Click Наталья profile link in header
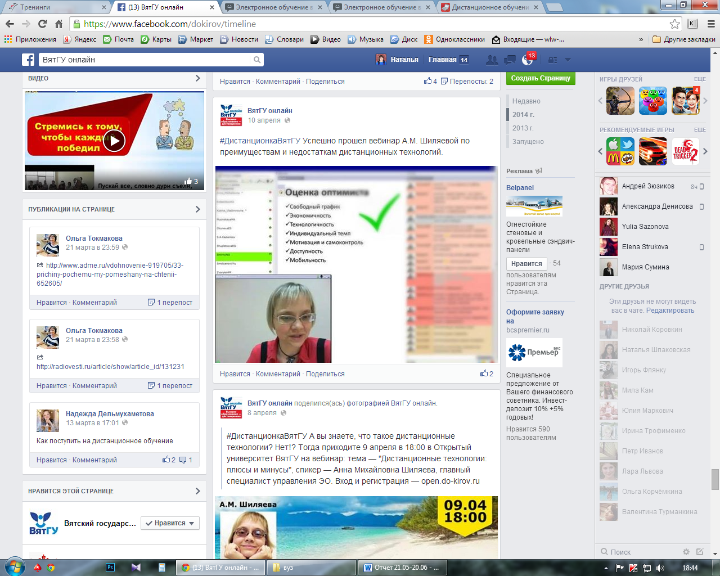Screen dimensions: 720x576 coord(397,60)
